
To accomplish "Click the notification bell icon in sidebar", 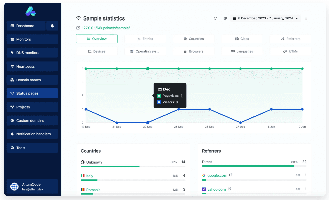I will tap(52, 26).
